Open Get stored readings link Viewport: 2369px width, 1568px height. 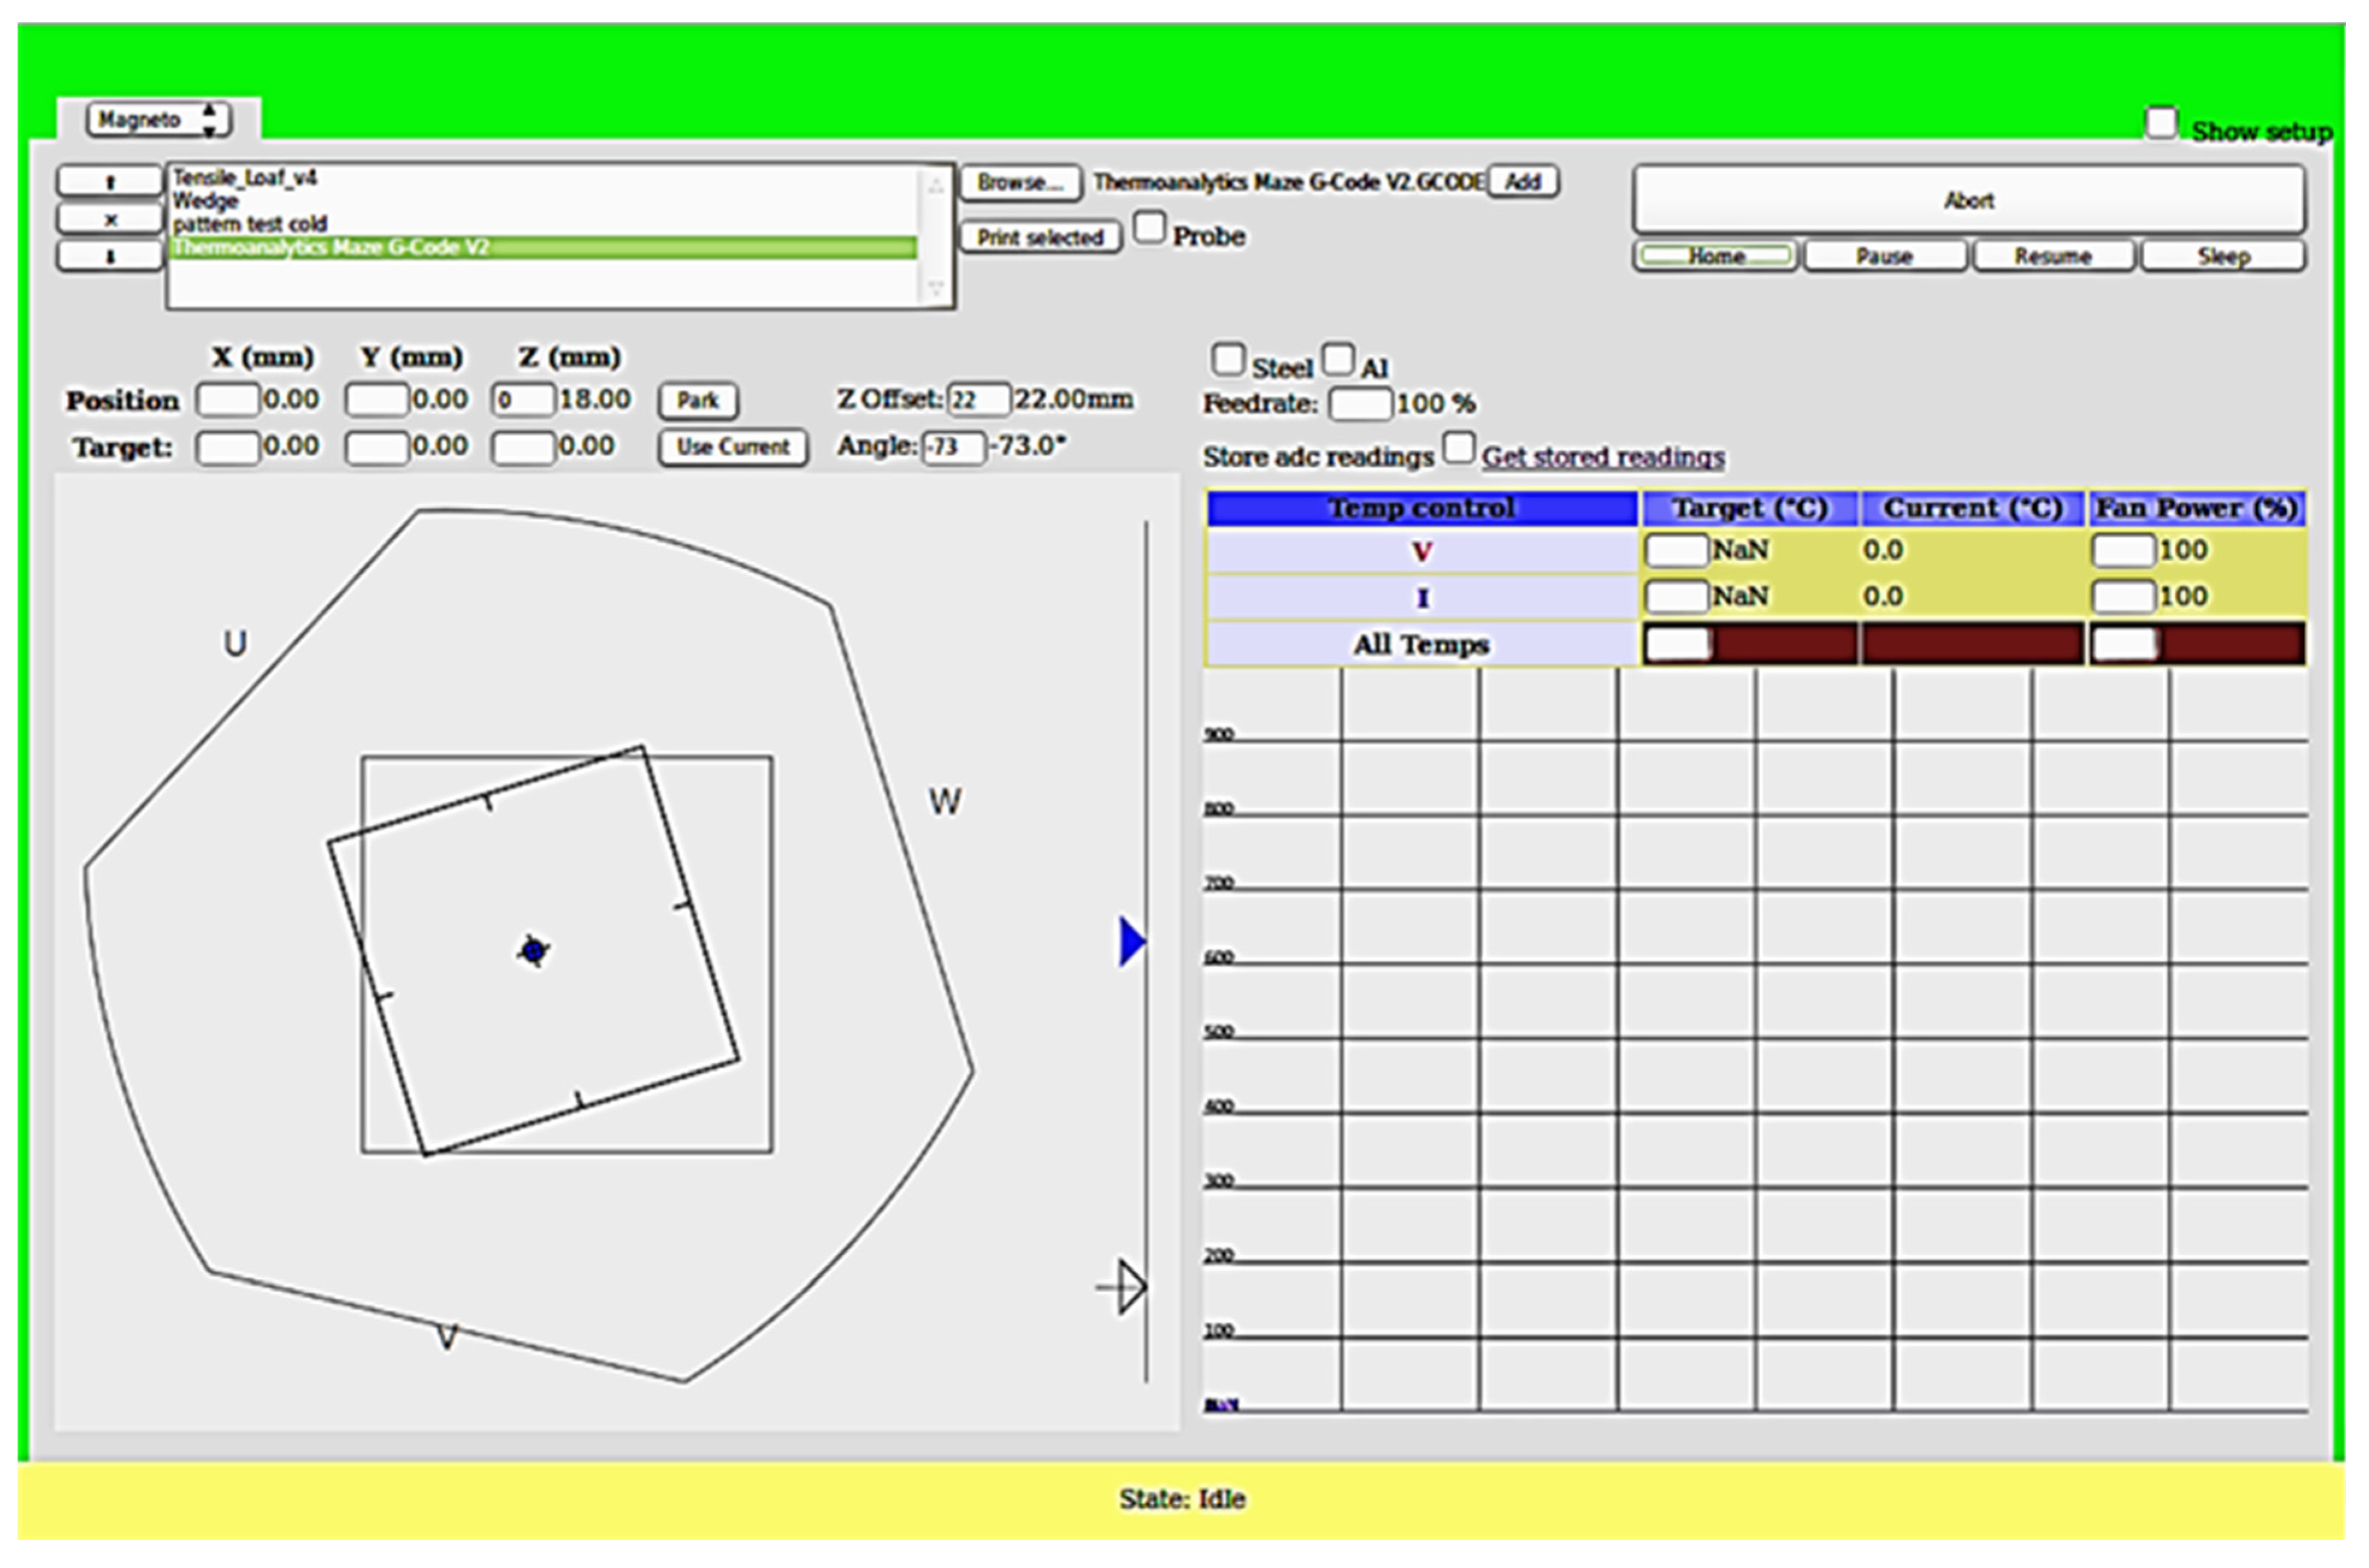tap(1602, 457)
